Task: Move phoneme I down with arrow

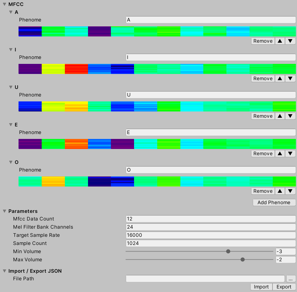Action: point(290,78)
